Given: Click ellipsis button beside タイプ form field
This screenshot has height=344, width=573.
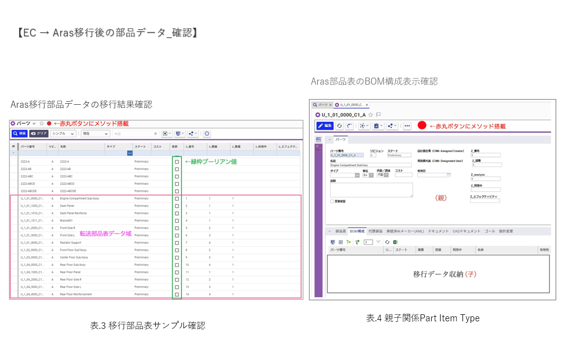Looking at the screenshot, I should click(357, 175).
